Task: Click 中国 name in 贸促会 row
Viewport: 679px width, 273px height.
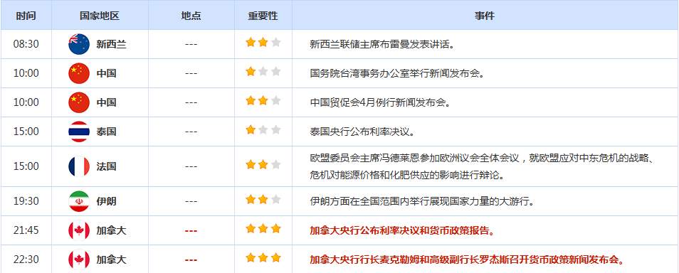Action: [106, 102]
